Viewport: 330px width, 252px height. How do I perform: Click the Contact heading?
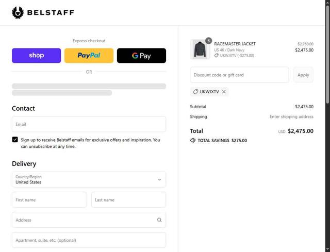coord(23,108)
